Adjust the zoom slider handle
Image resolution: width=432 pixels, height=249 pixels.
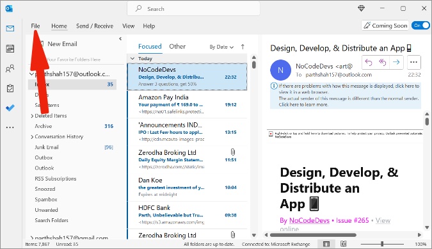382,244
